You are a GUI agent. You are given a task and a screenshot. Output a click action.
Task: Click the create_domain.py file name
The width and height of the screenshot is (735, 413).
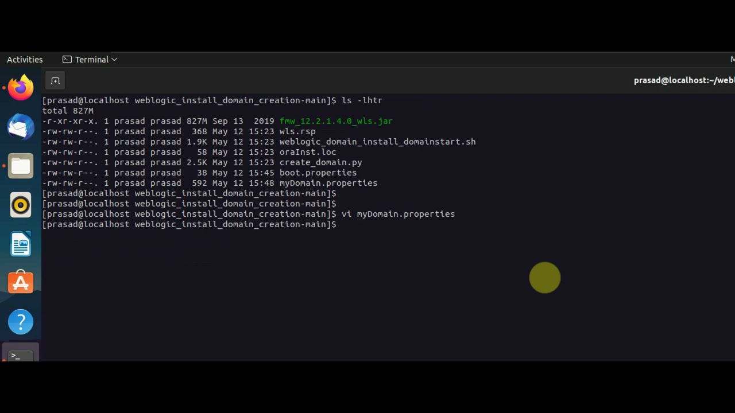click(x=320, y=162)
